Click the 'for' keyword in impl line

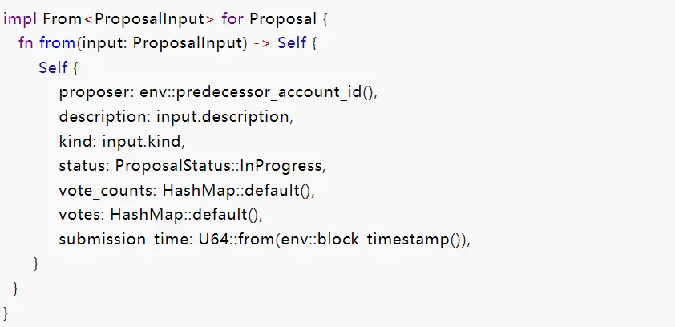click(x=233, y=19)
